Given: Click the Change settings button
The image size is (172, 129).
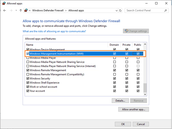Looking at the screenshot, I should click(136, 31).
